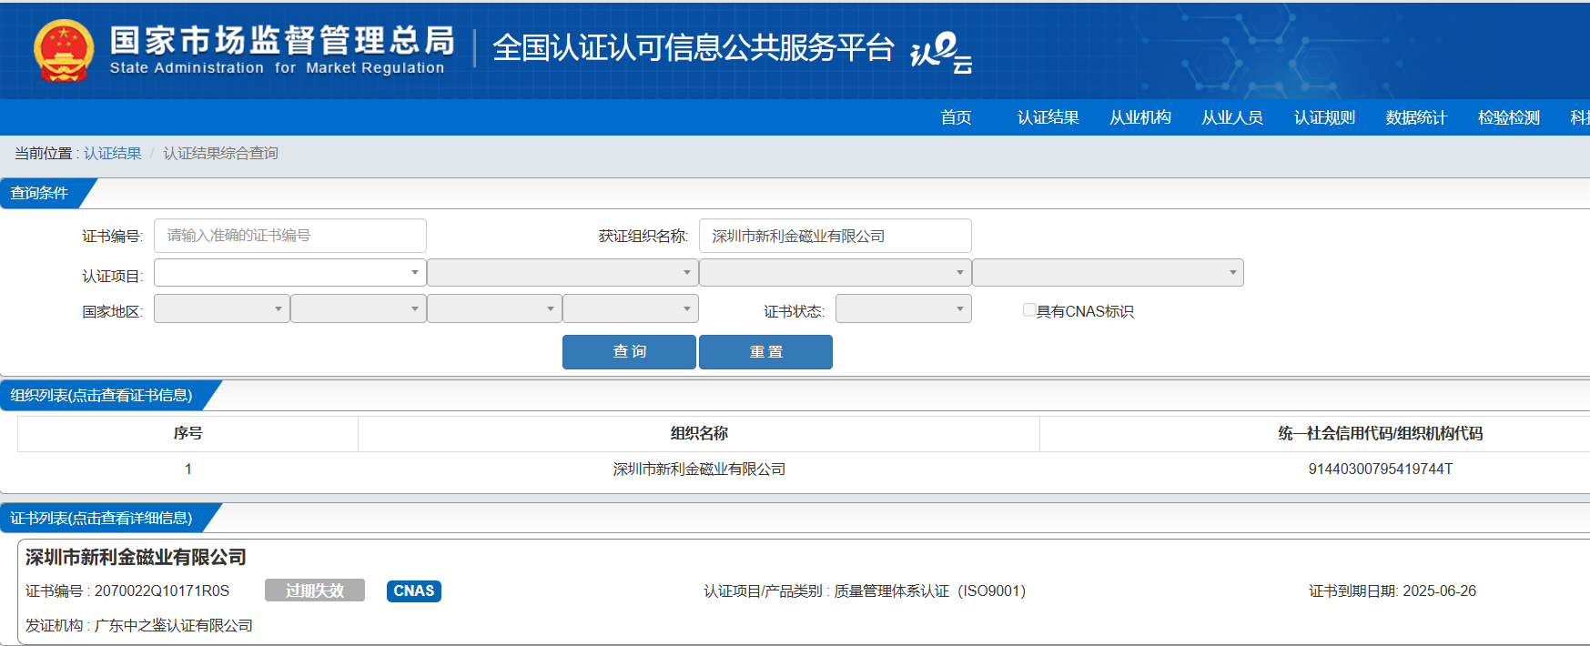1590x646 pixels.
Task: Open the first 国家地区 dropdown
Action: [222, 308]
